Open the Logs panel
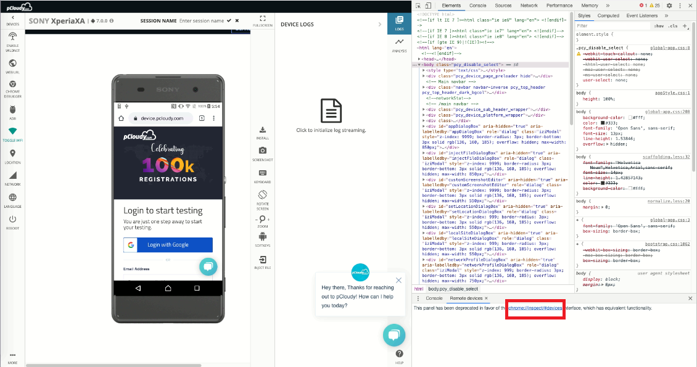The height and width of the screenshot is (367, 697). (399, 23)
